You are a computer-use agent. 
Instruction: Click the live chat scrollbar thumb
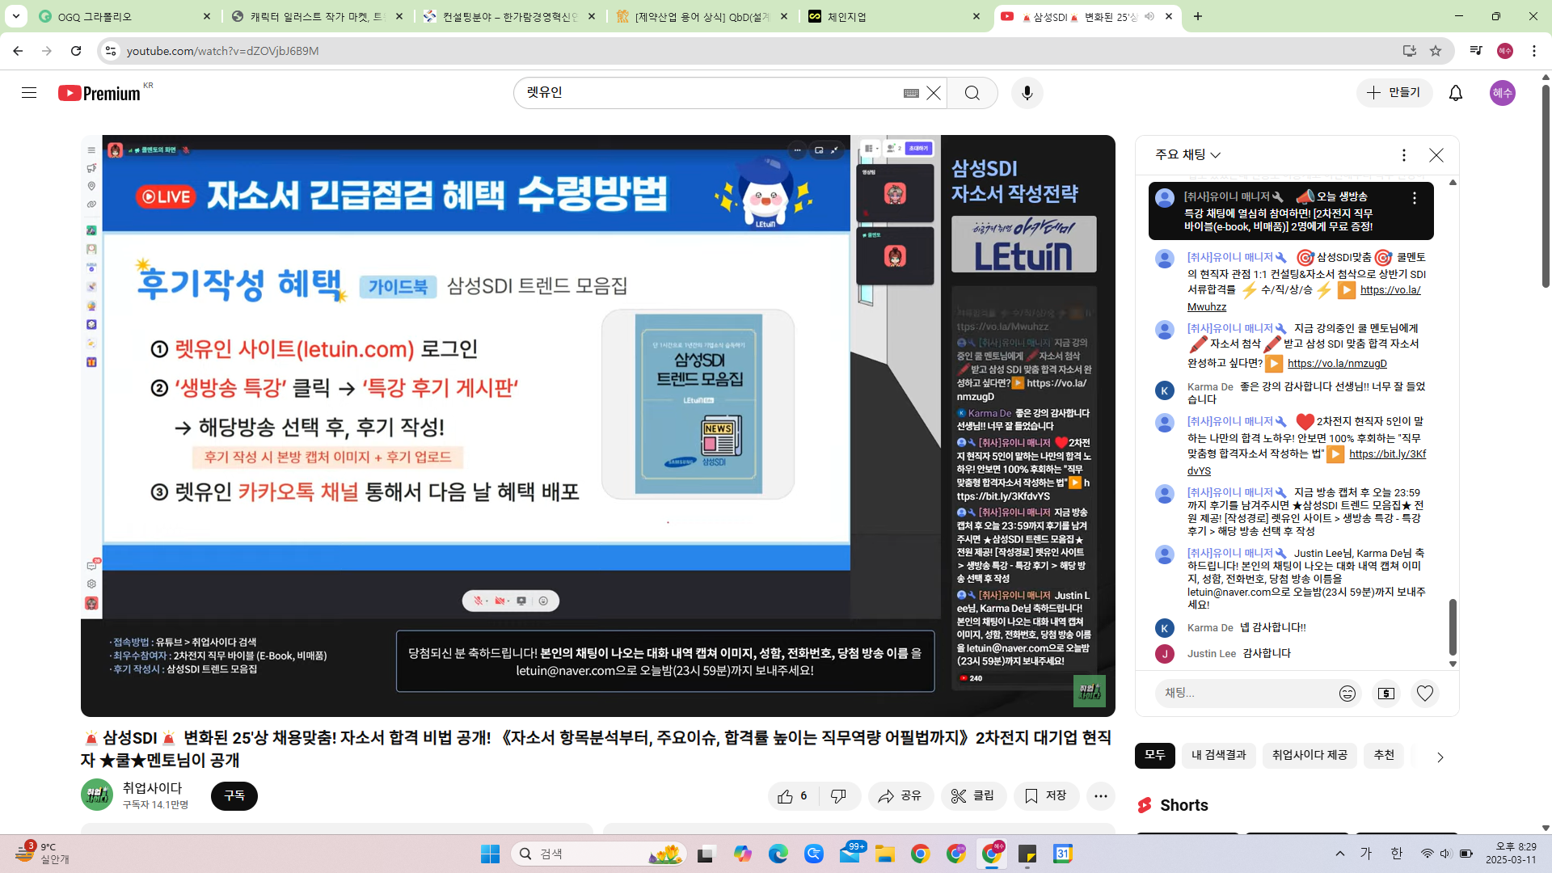coord(1452,626)
